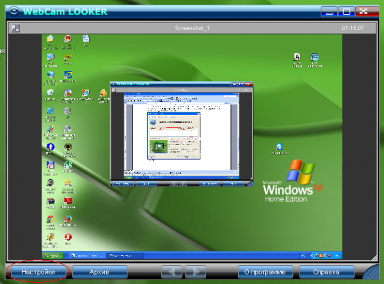Maximize the WebCam Looker window
Screen dimensions: 384x284
point(346,11)
